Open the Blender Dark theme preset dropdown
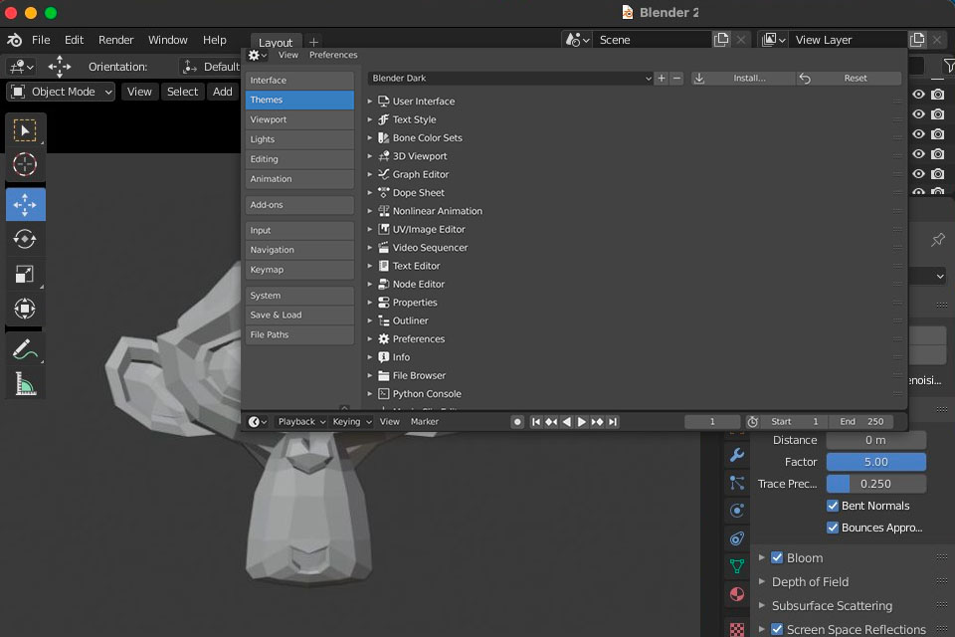The image size is (955, 637). 509,78
